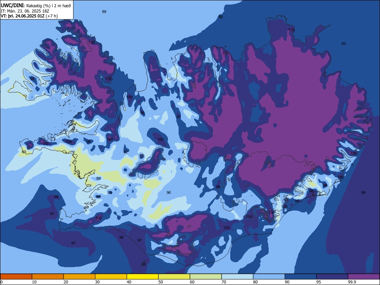Click the map humidity value '89'
The image size is (380, 285).
[98, 178]
